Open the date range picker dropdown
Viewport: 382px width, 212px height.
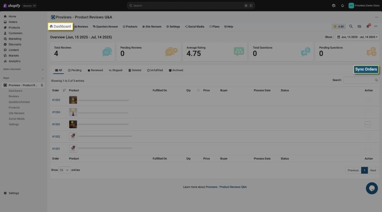[x=357, y=37]
